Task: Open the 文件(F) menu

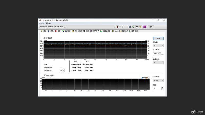Action: 41,23
